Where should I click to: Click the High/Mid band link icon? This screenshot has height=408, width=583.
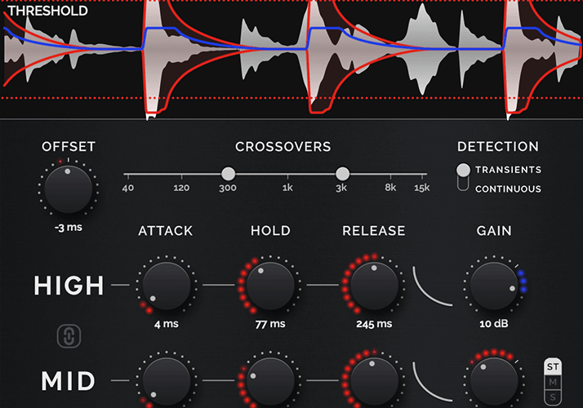69,336
